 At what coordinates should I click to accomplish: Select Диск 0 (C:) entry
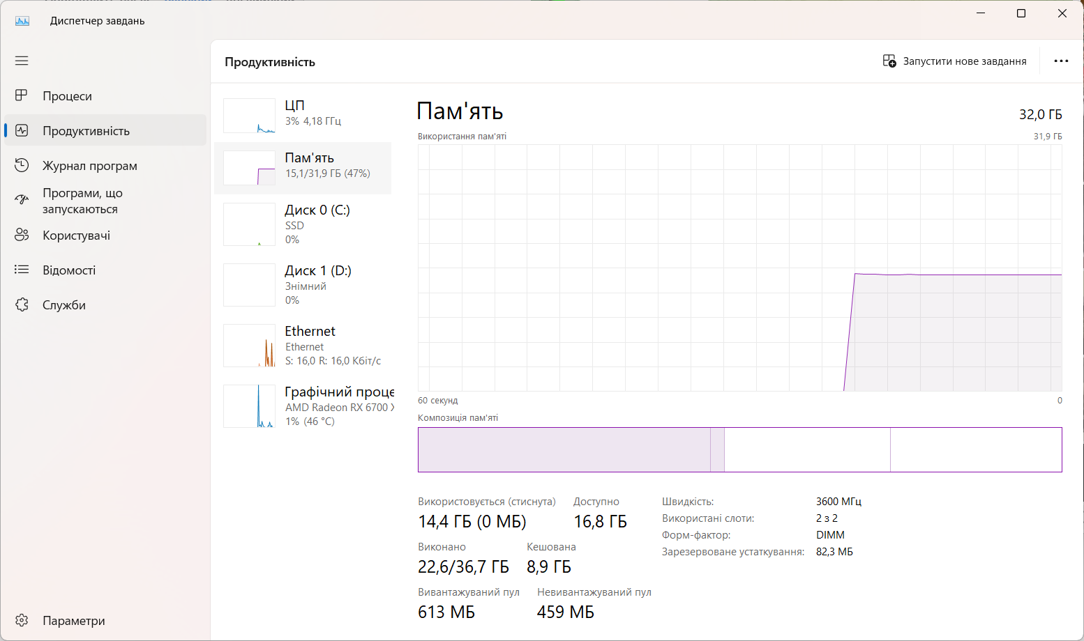[303, 224]
